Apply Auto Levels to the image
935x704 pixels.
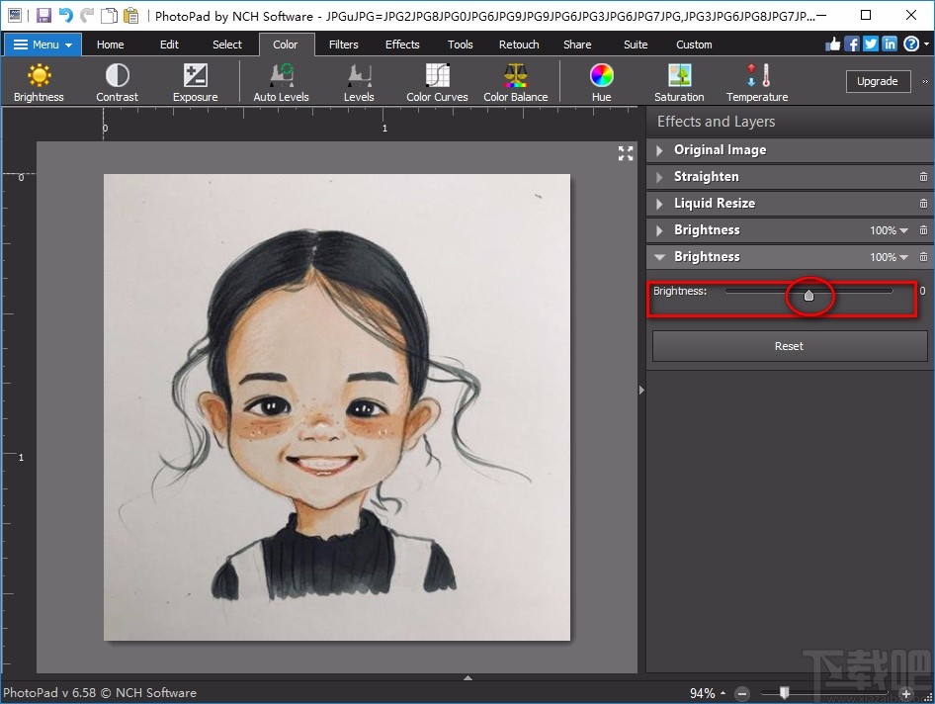281,81
